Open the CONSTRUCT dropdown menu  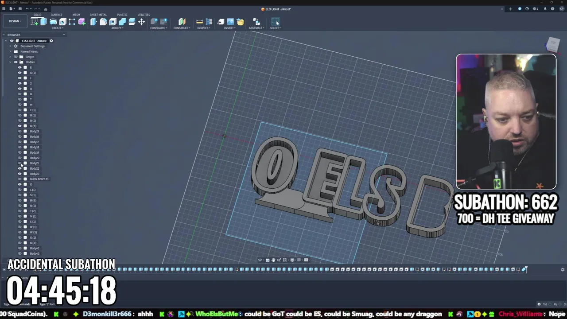click(x=182, y=28)
